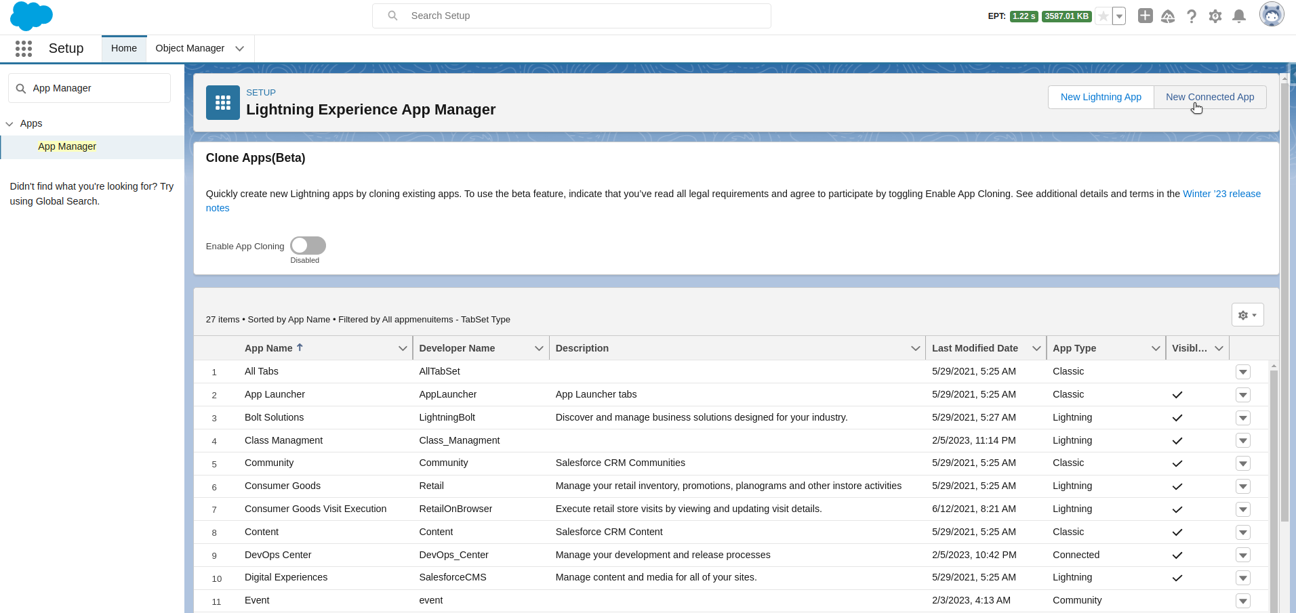Click the Digital Experiences app name
This screenshot has height=613, width=1296.
(x=286, y=577)
